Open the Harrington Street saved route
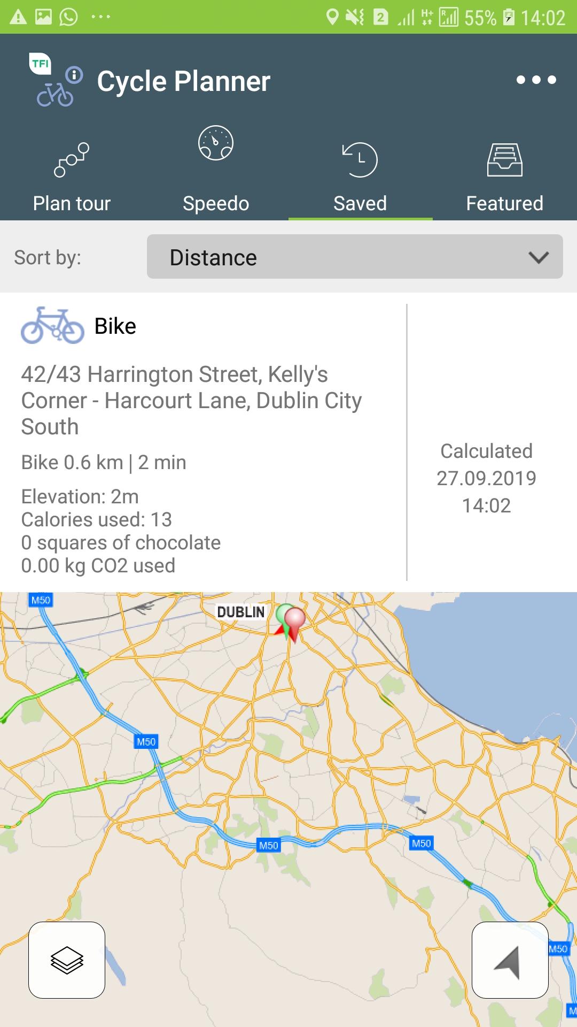Viewport: 577px width, 1027px height. (191, 400)
